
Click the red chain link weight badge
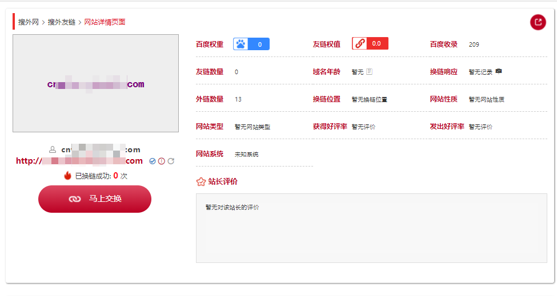(370, 43)
